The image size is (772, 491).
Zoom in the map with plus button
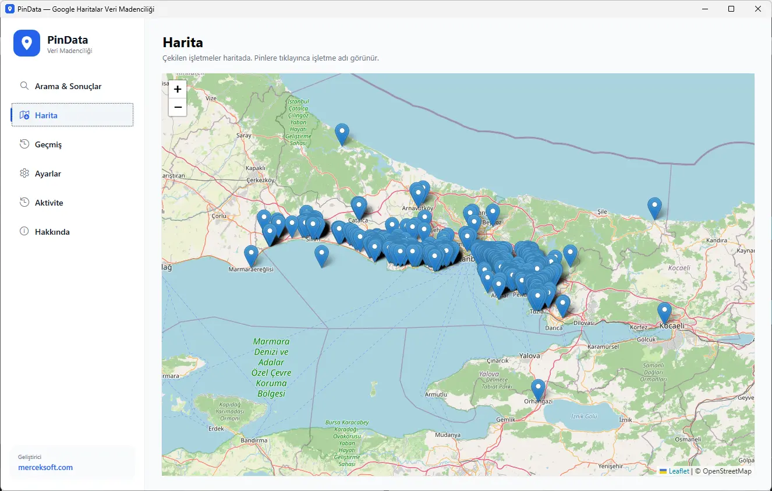(x=178, y=90)
